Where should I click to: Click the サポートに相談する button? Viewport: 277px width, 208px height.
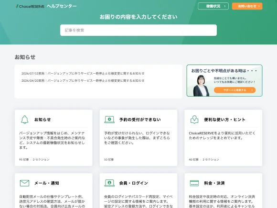click(x=234, y=90)
